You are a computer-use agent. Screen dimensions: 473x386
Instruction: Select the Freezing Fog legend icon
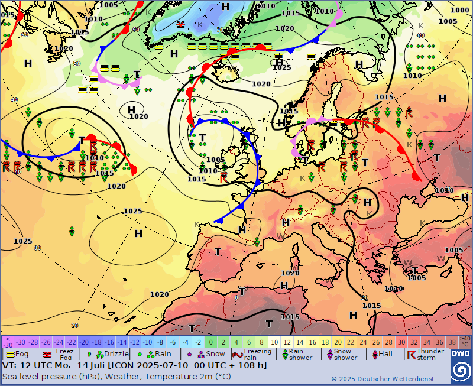click(x=47, y=355)
